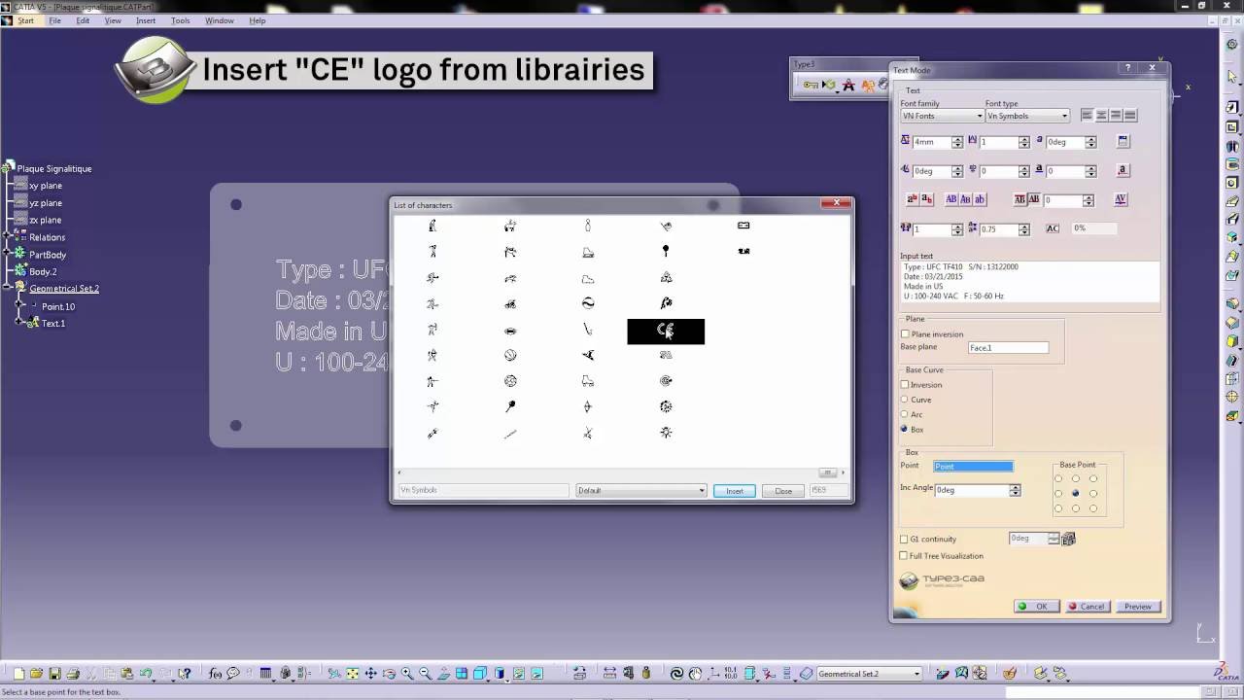The width and height of the screenshot is (1244, 700).
Task: Click the lowercase ab icon
Action: point(980,199)
